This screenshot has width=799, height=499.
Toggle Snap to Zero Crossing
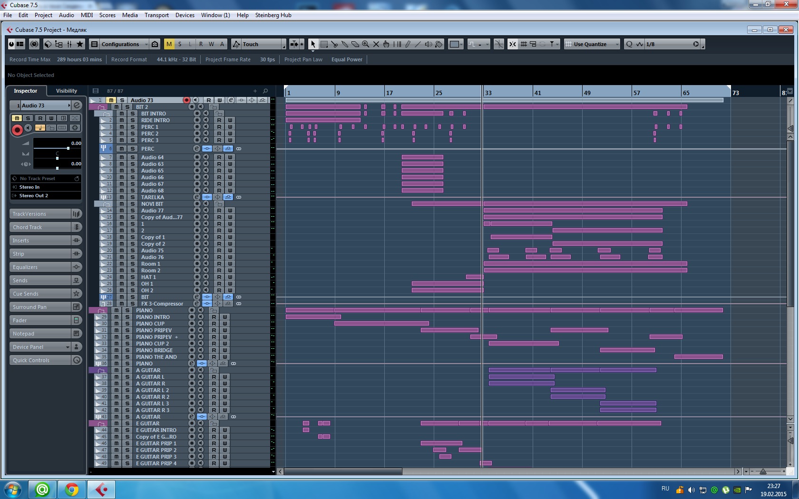499,44
